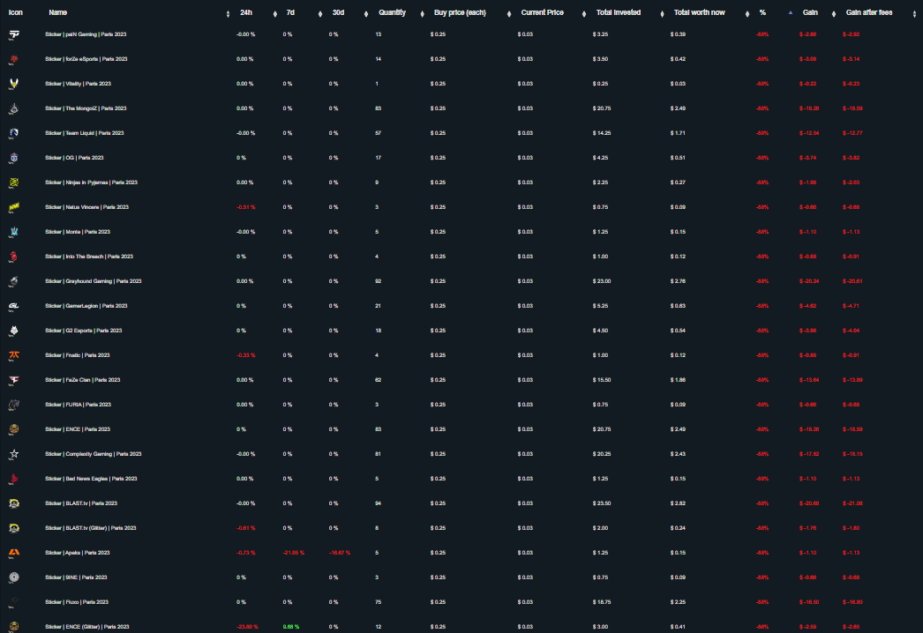Viewport: 923px width, 633px height.
Task: Click the Team Liquid sticker icon
Action: tap(14, 134)
